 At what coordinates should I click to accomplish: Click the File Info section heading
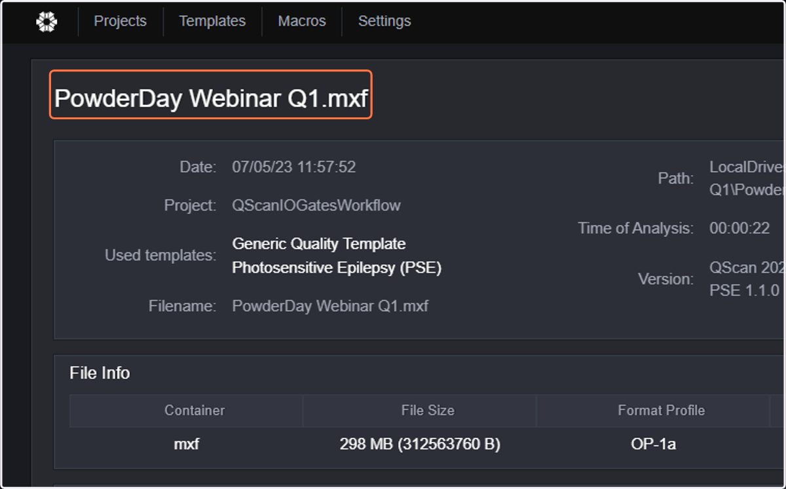100,373
